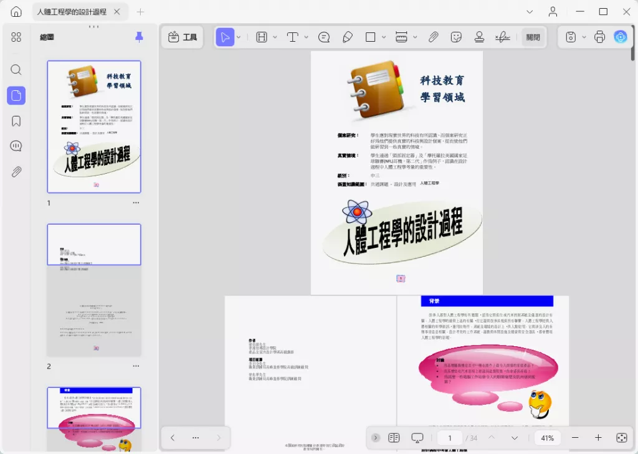Close the 人體工程學的設計過程 tab
The image size is (638, 454).
point(117,12)
